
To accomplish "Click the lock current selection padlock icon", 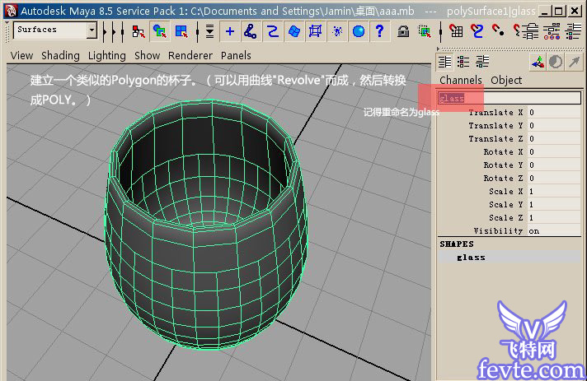I will pos(403,31).
